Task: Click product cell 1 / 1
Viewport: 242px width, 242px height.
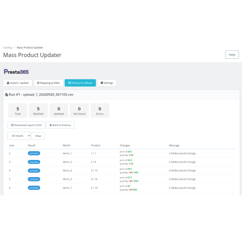Action: 93,153
